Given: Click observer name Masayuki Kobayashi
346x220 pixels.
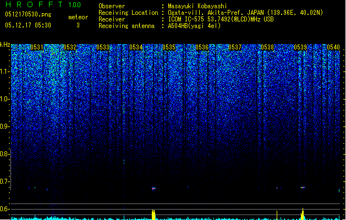Looking at the screenshot, I should [x=197, y=6].
